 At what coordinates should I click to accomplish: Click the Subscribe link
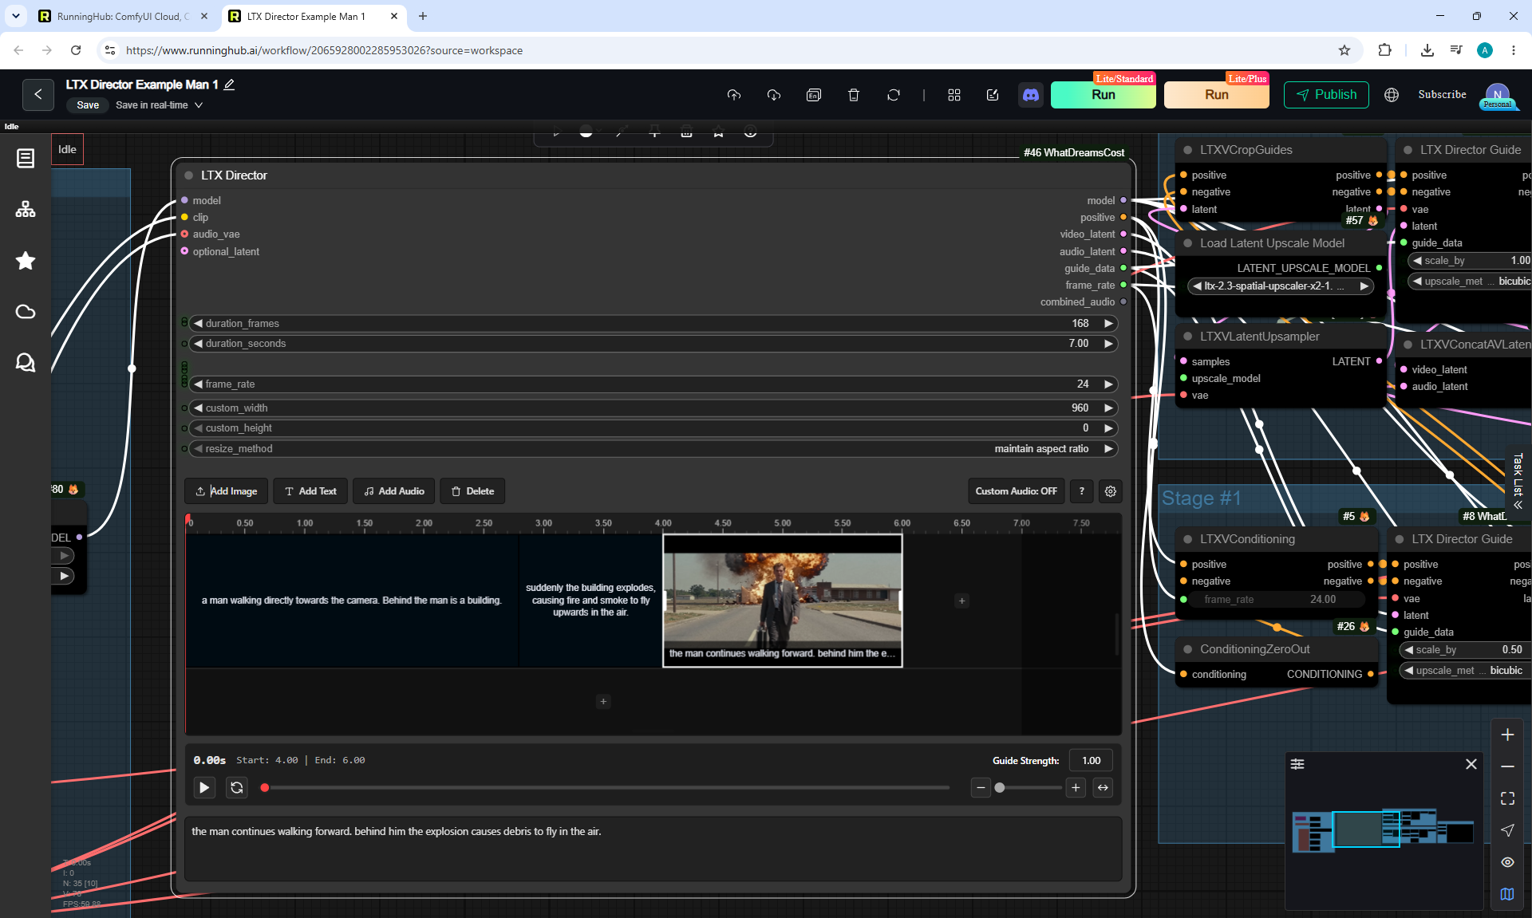tap(1442, 94)
